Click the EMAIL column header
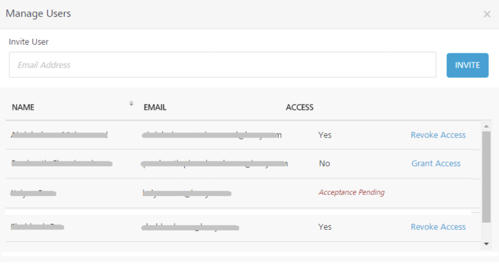499x264 pixels. (x=155, y=107)
